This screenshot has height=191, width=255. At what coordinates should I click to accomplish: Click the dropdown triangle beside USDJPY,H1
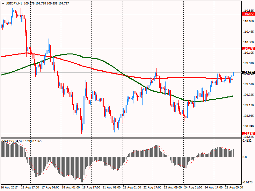tap(3, 4)
